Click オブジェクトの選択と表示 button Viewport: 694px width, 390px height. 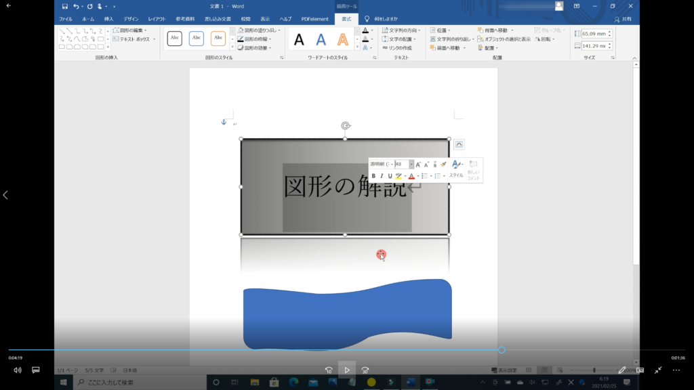click(504, 39)
